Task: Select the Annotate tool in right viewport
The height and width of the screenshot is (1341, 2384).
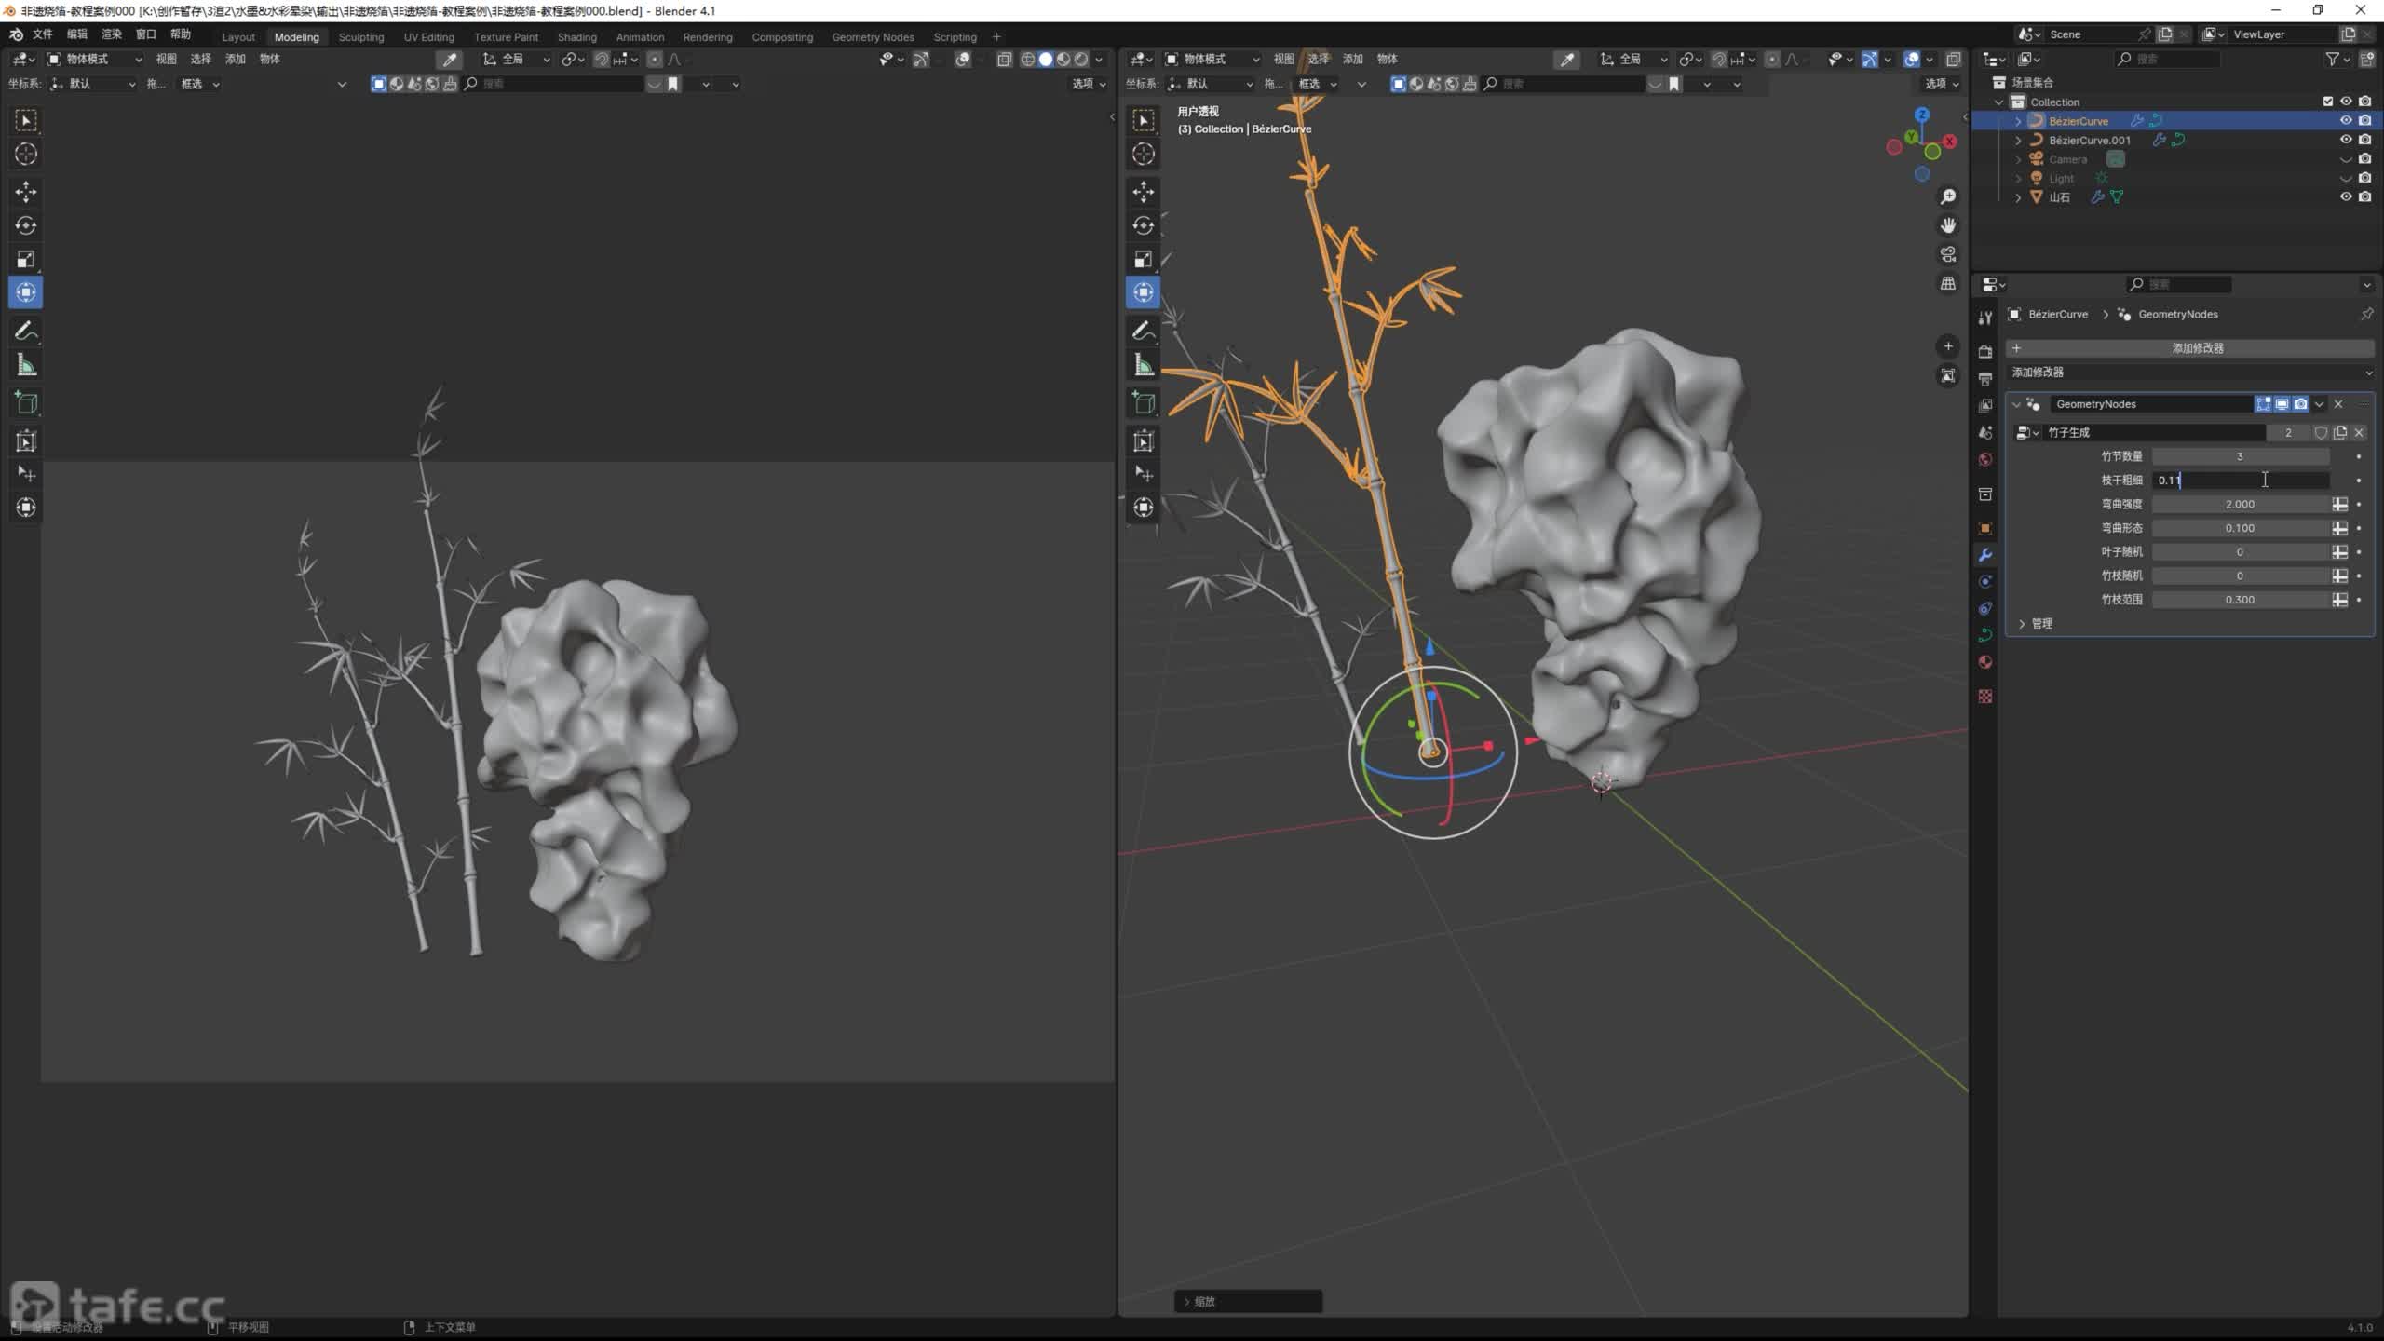Action: pyautogui.click(x=1144, y=331)
